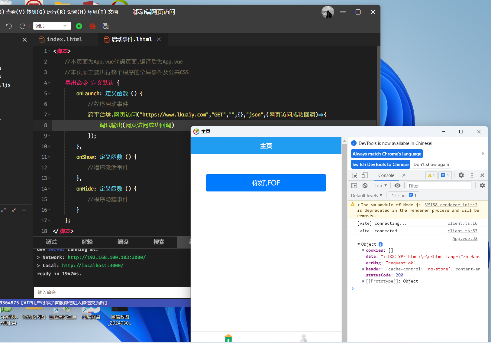Collapse code fold arrow at line 14
This screenshot has height=343, width=491.
[x=49, y=189]
